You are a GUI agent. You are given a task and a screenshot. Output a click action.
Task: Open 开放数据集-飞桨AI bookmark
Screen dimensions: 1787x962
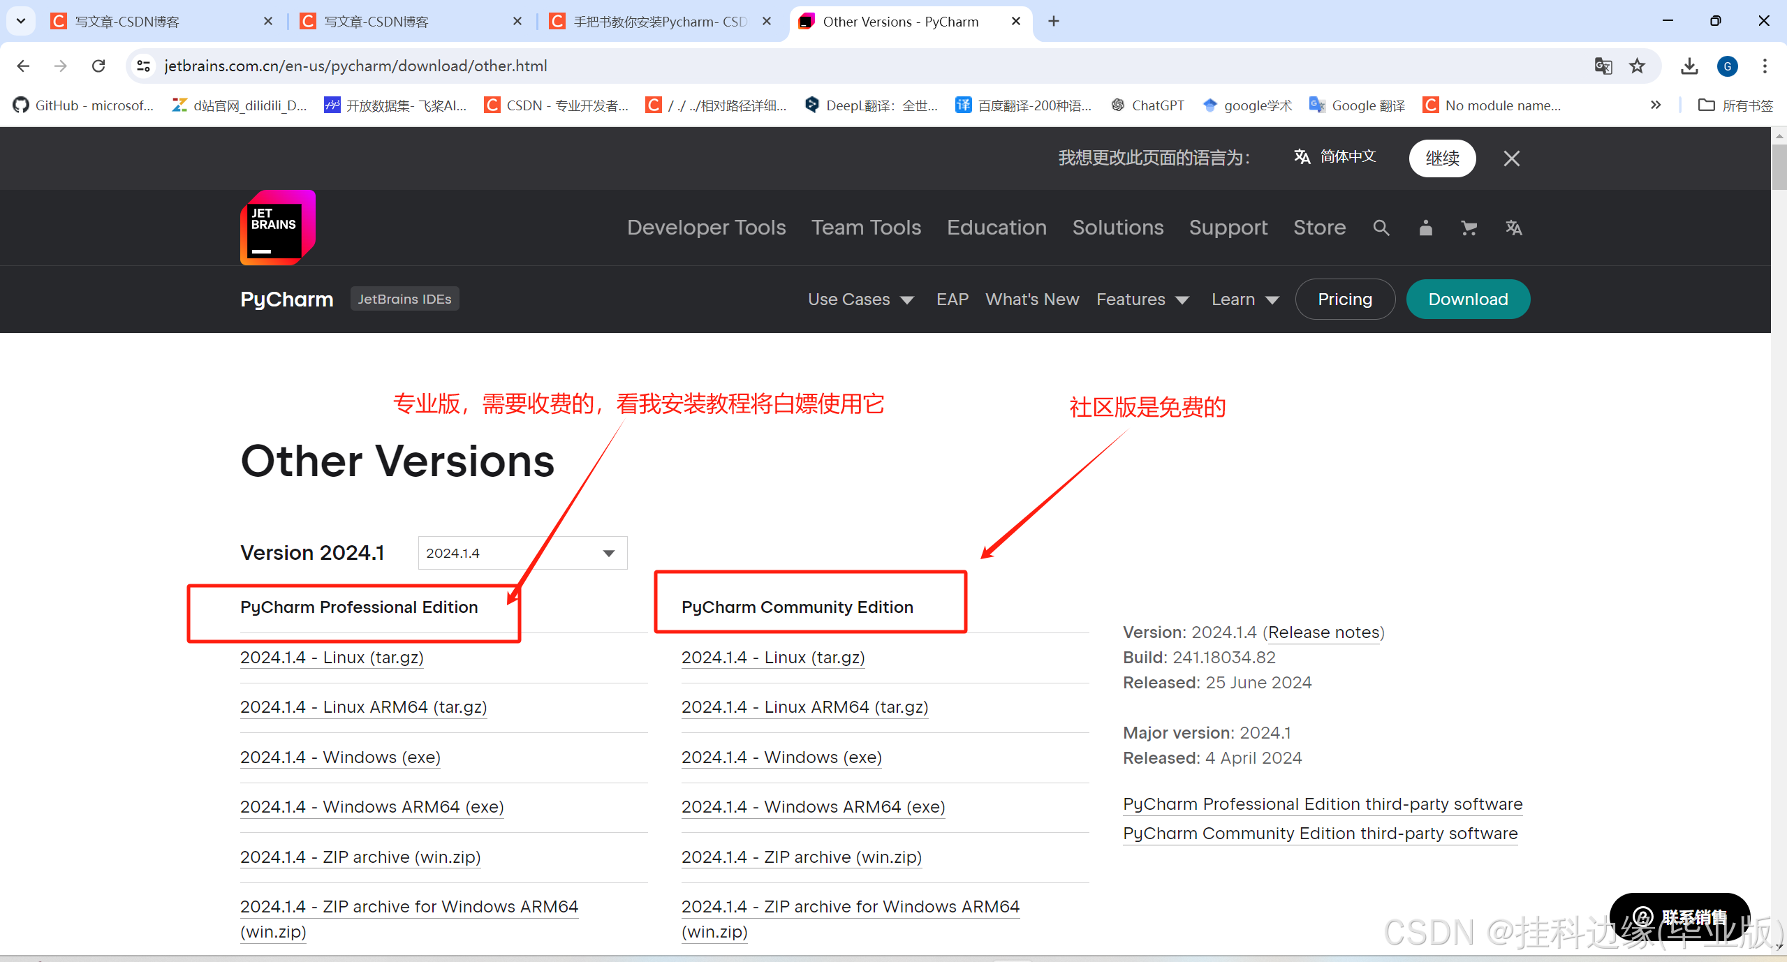(x=395, y=105)
